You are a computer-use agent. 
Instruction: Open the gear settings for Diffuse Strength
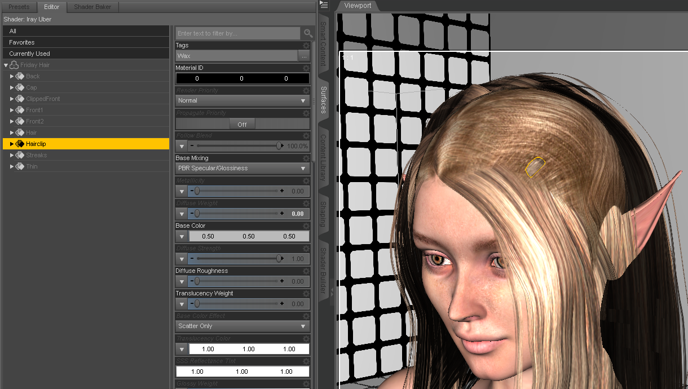pos(306,248)
